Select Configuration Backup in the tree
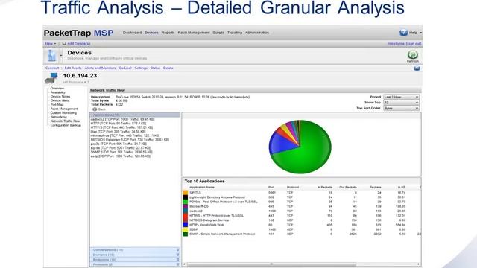477x268 pixels. 66,125
